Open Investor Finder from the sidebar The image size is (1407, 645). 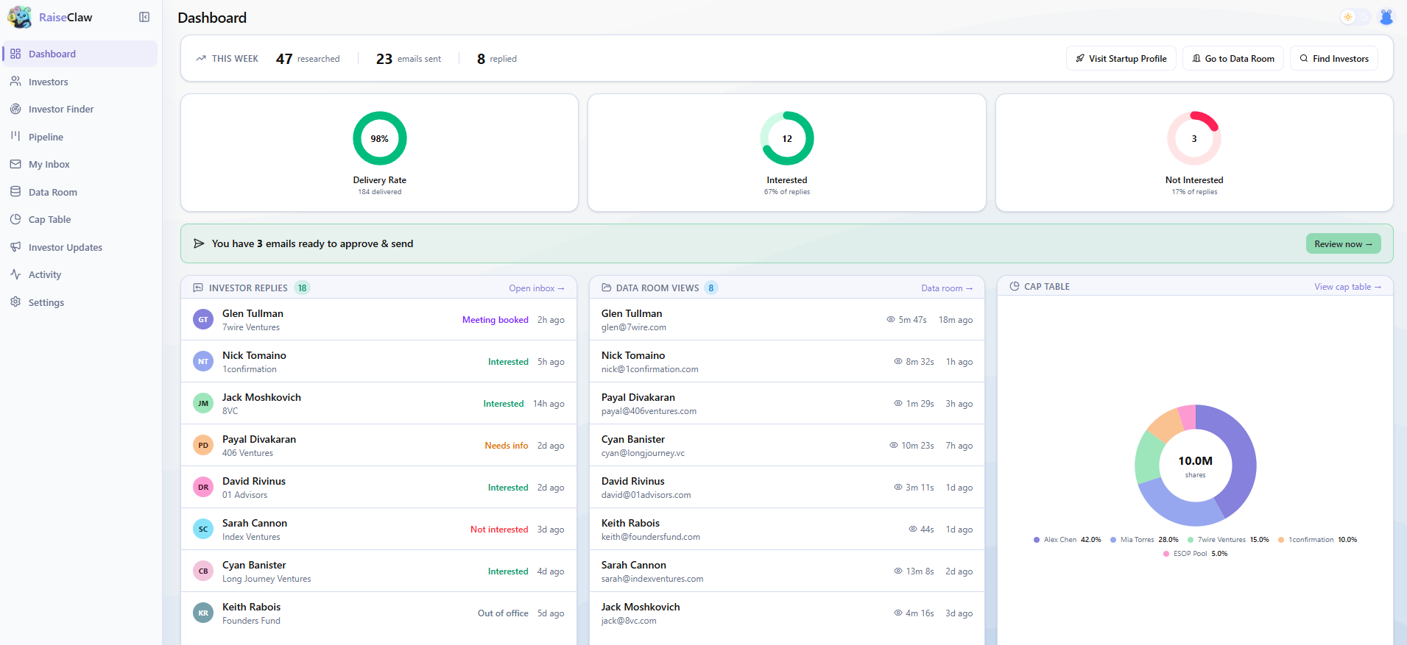pos(80,109)
